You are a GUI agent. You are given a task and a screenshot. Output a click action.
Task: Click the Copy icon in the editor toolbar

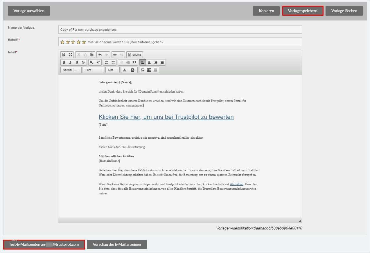pos(85,55)
